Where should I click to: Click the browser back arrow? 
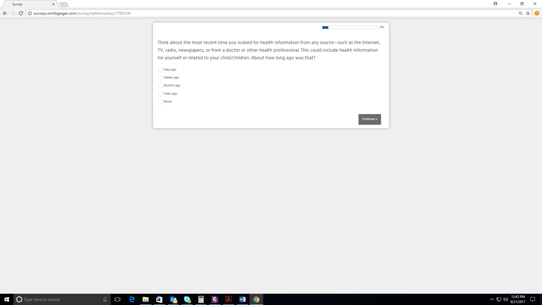click(x=5, y=13)
